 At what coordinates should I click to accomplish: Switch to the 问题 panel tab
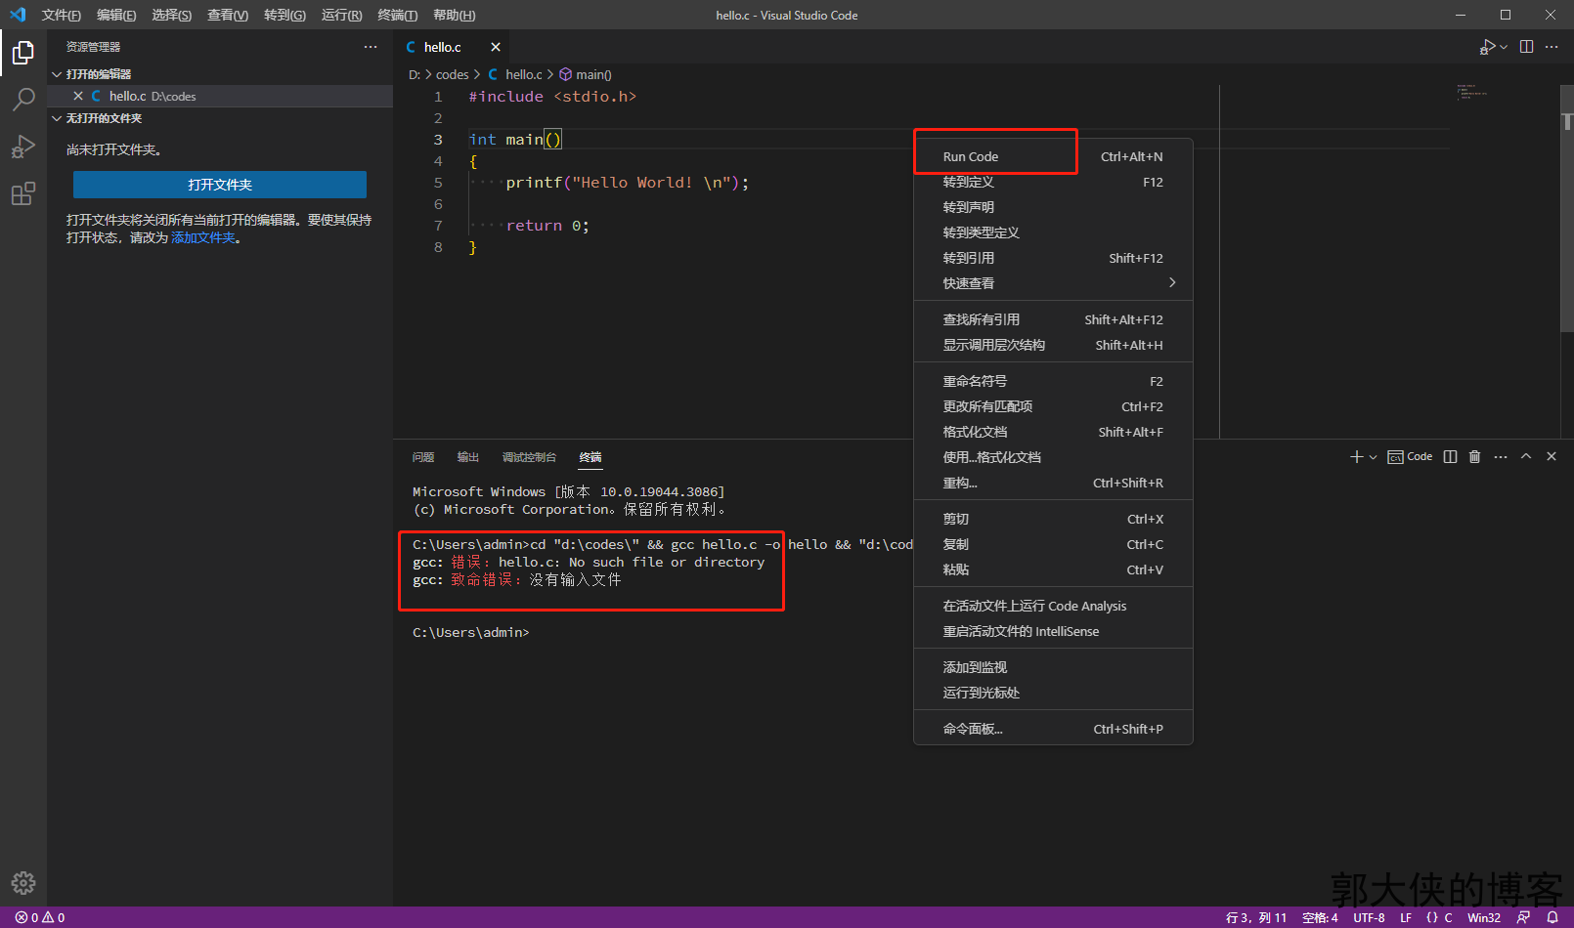click(x=423, y=457)
